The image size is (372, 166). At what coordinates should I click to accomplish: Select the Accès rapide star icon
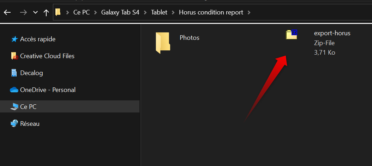coord(14,39)
